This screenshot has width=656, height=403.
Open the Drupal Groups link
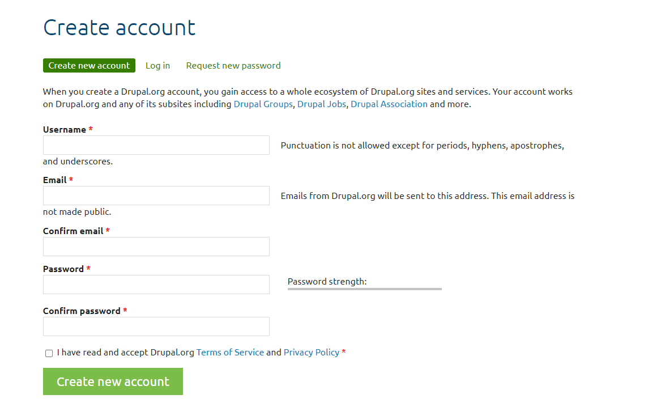click(x=263, y=104)
